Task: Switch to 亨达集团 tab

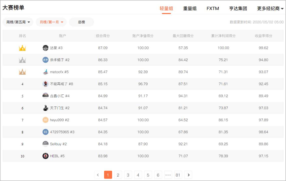Action: click(x=238, y=9)
